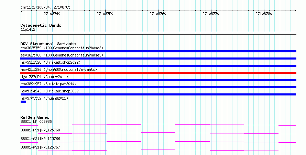The width and height of the screenshot is (306, 155).
Task: Click the BBOX1-AS1|NR_125767 gene label
Action: [x=40, y=147]
